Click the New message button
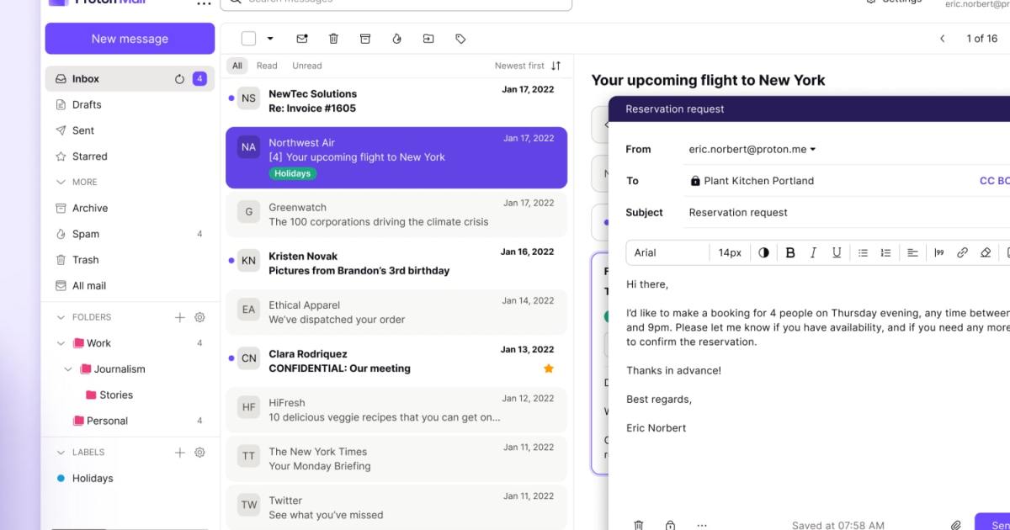The width and height of the screenshot is (1010, 530). (x=130, y=39)
